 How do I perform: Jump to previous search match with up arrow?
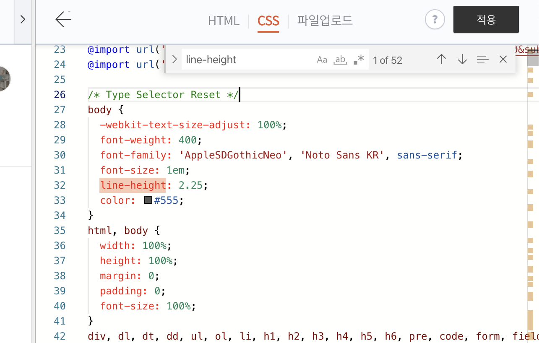click(441, 60)
